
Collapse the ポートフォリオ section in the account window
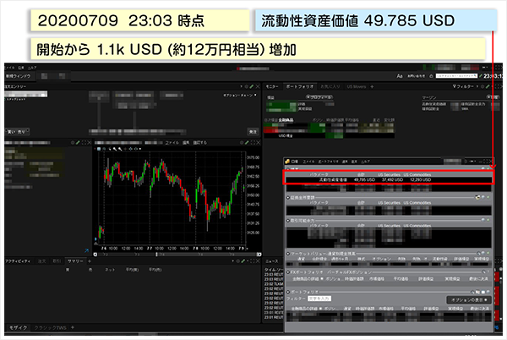click(x=287, y=290)
